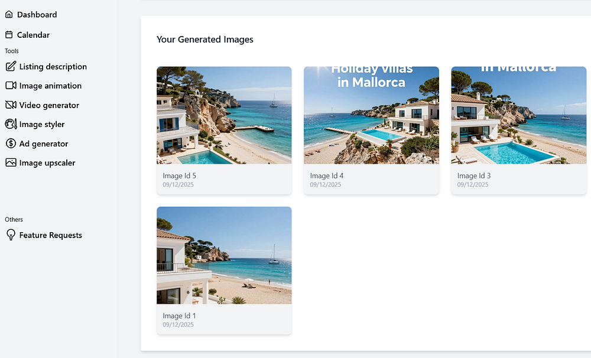
Task: Choose Image styler in the sidebar
Action: pyautogui.click(x=42, y=124)
